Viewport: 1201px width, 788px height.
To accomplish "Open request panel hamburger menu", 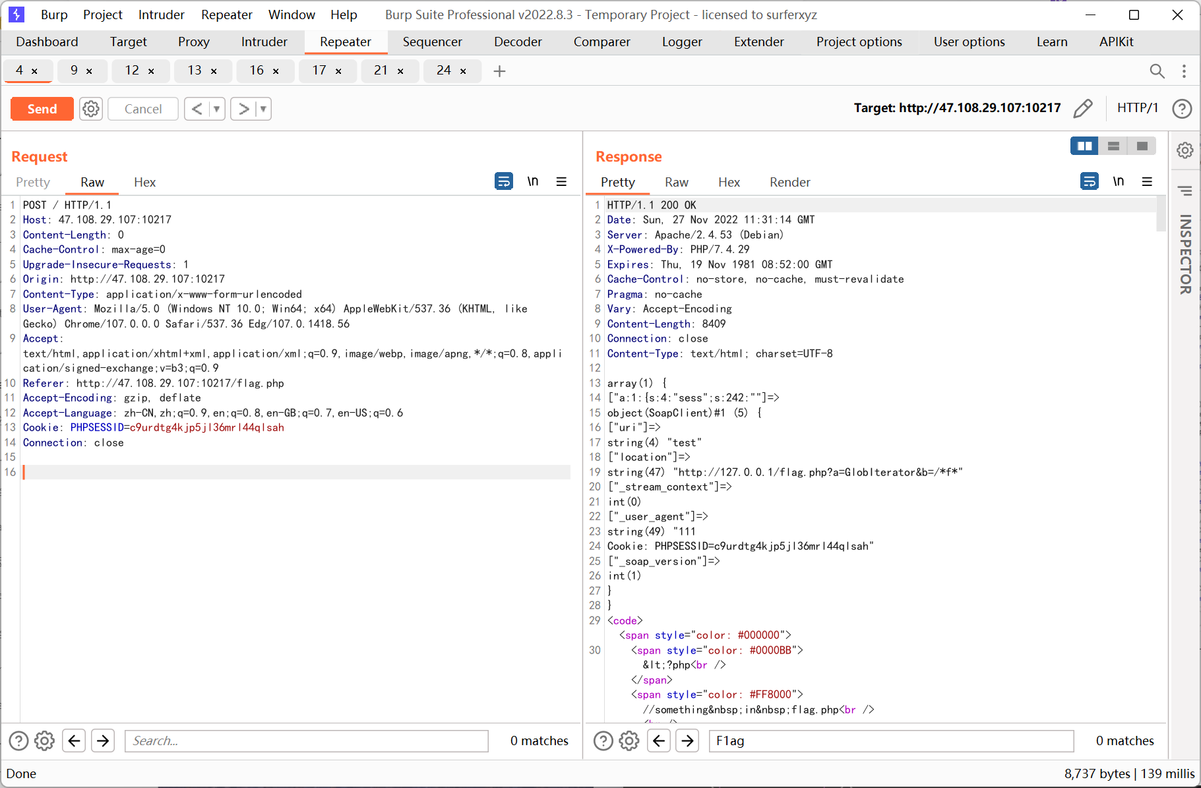I will pyautogui.click(x=561, y=181).
